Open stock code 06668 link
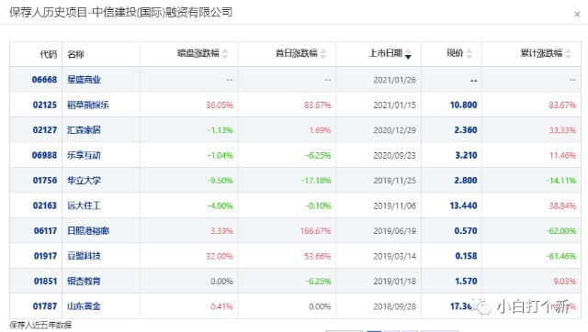The width and height of the screenshot is (588, 332). click(x=44, y=80)
